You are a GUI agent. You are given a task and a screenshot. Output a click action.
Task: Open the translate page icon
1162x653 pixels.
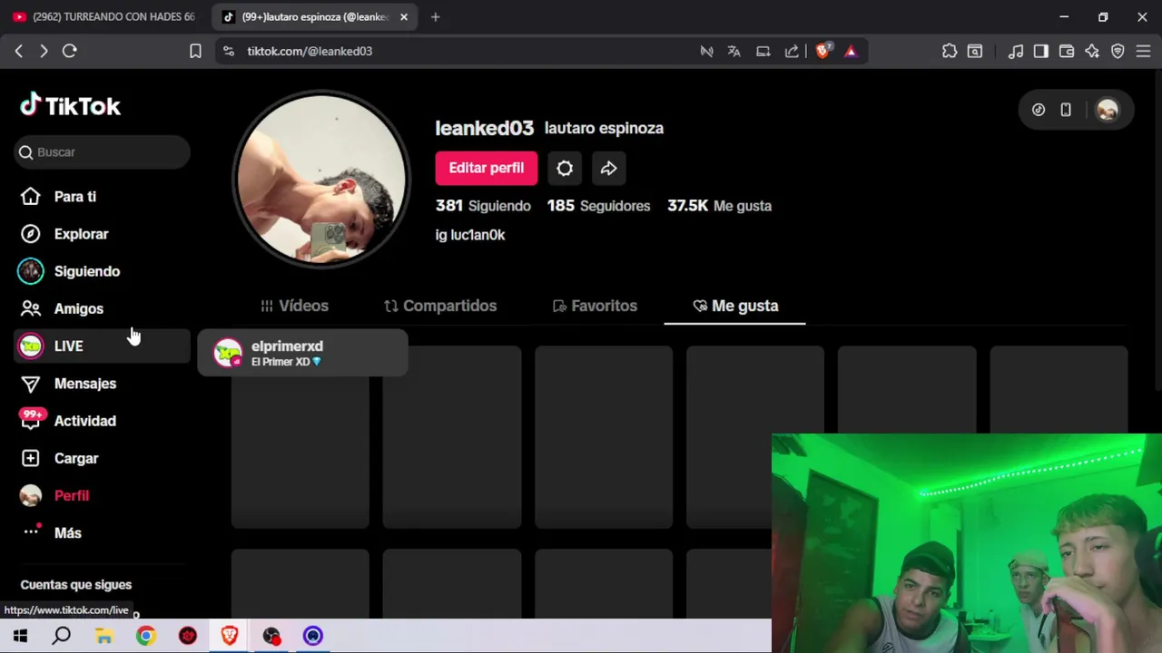pos(734,51)
